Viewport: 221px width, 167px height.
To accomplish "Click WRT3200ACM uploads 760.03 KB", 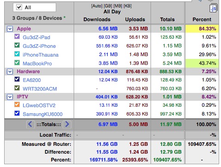I will (137, 88).
